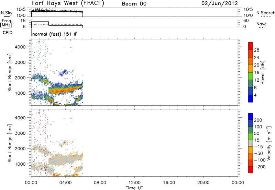Click the 'Power [dB]' colorbar title
The image size is (275, 190).
263,72
